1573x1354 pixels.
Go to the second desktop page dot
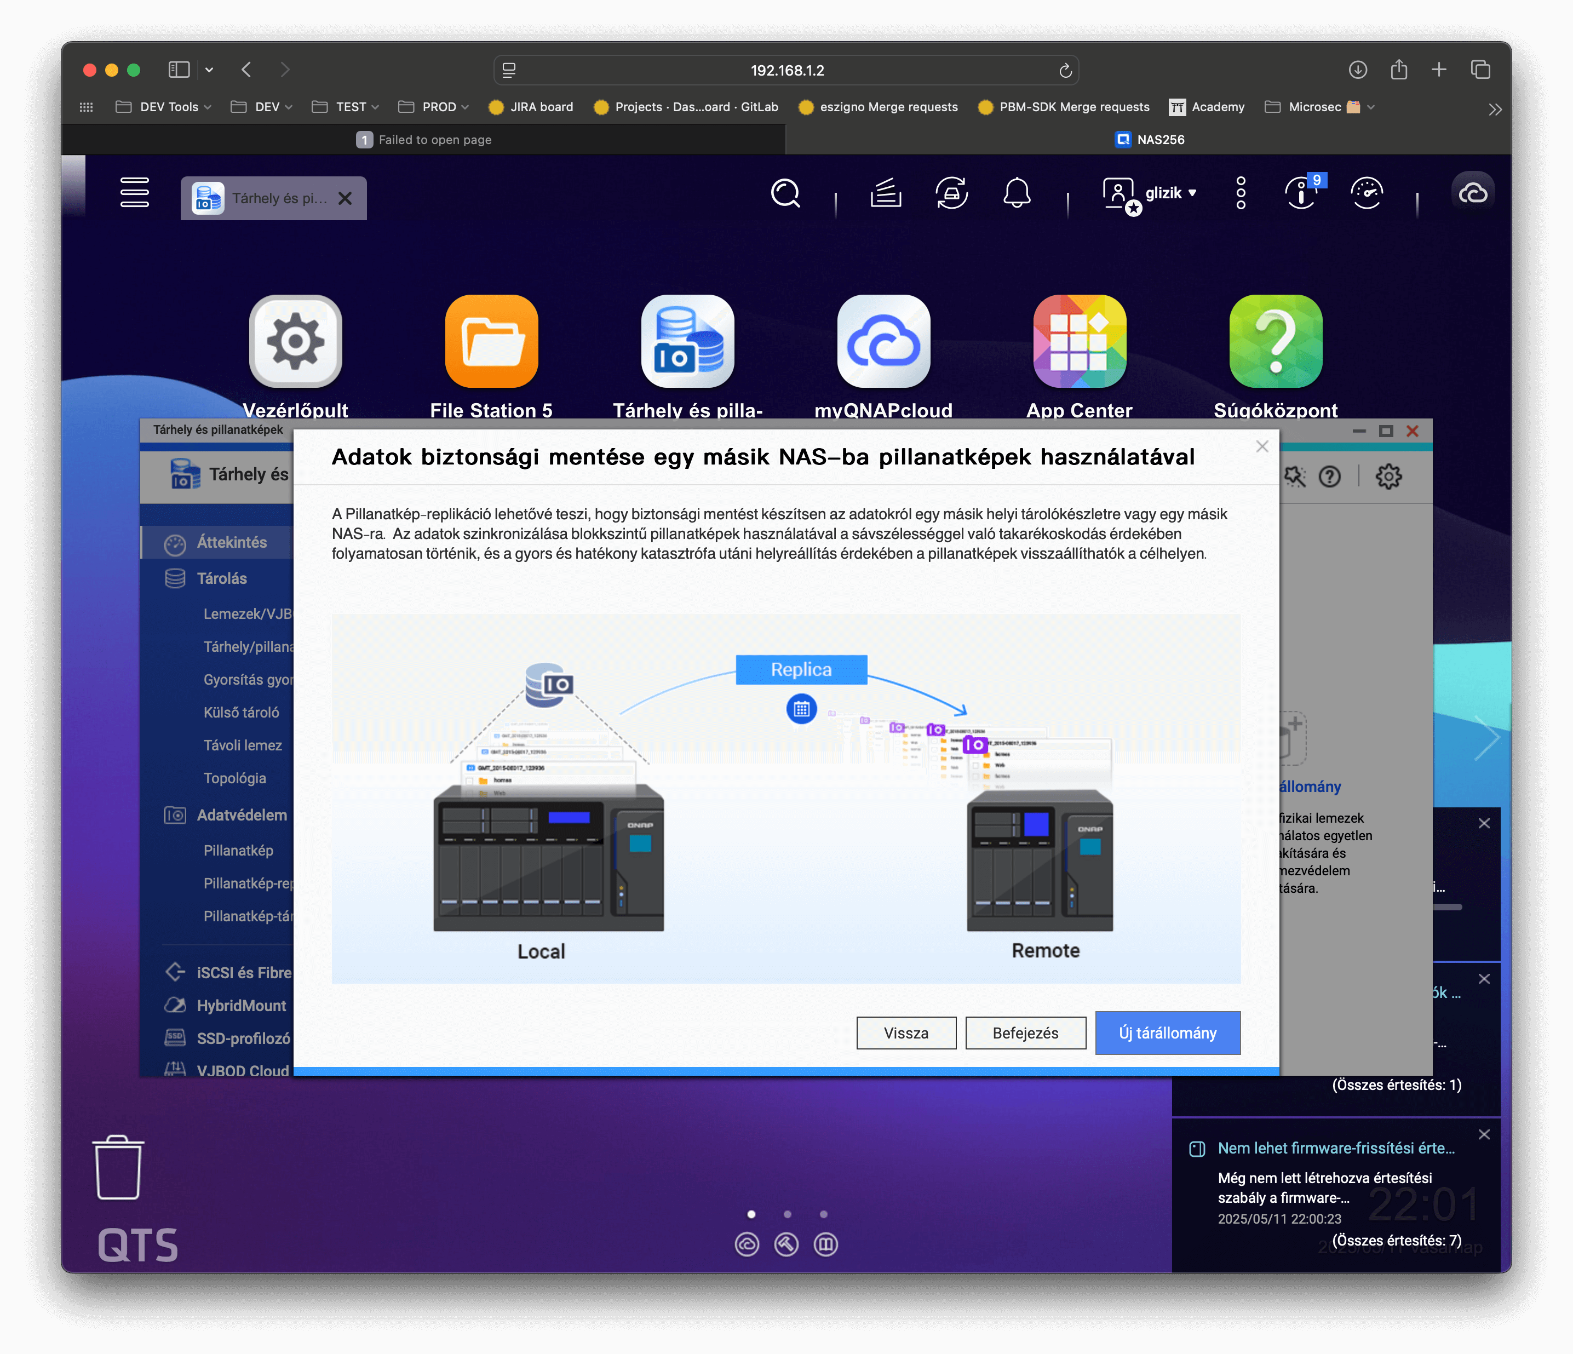coord(787,1214)
